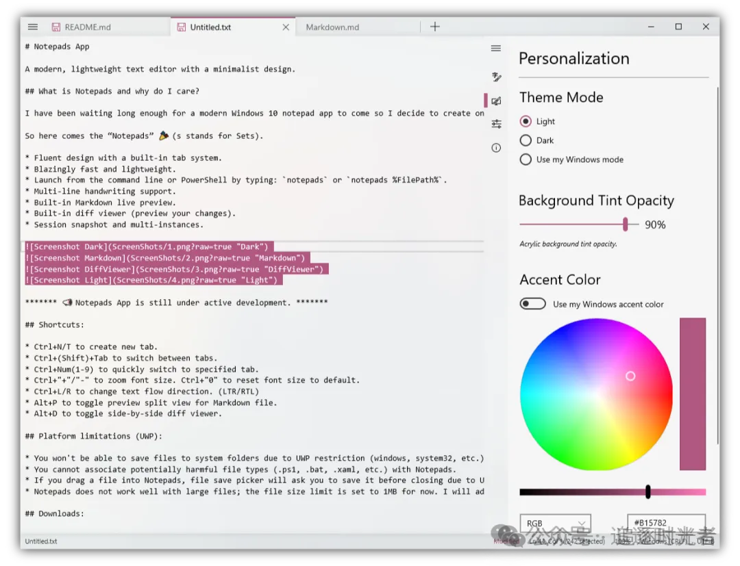Click the settings panel vertical scrollbar

coord(718,266)
